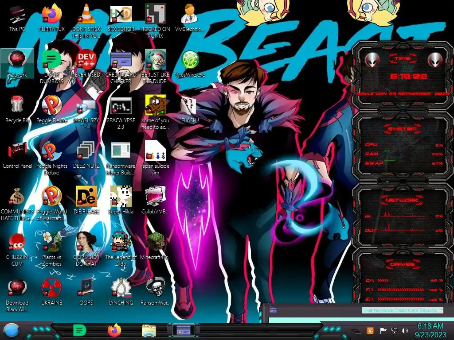
Task: Click the DRIVES header on the gadget
Action: point(402,264)
